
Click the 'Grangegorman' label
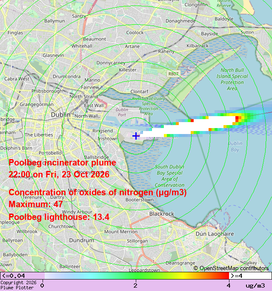tap(37, 105)
